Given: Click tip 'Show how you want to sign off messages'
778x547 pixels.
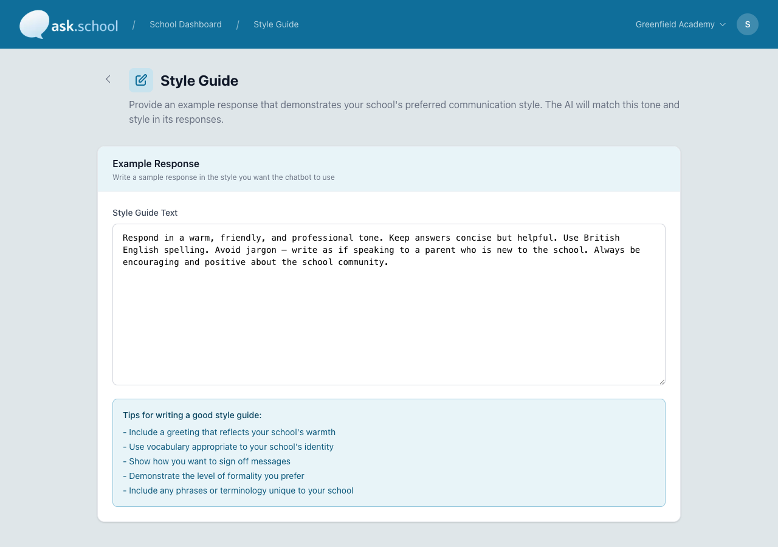Looking at the screenshot, I should pos(207,461).
